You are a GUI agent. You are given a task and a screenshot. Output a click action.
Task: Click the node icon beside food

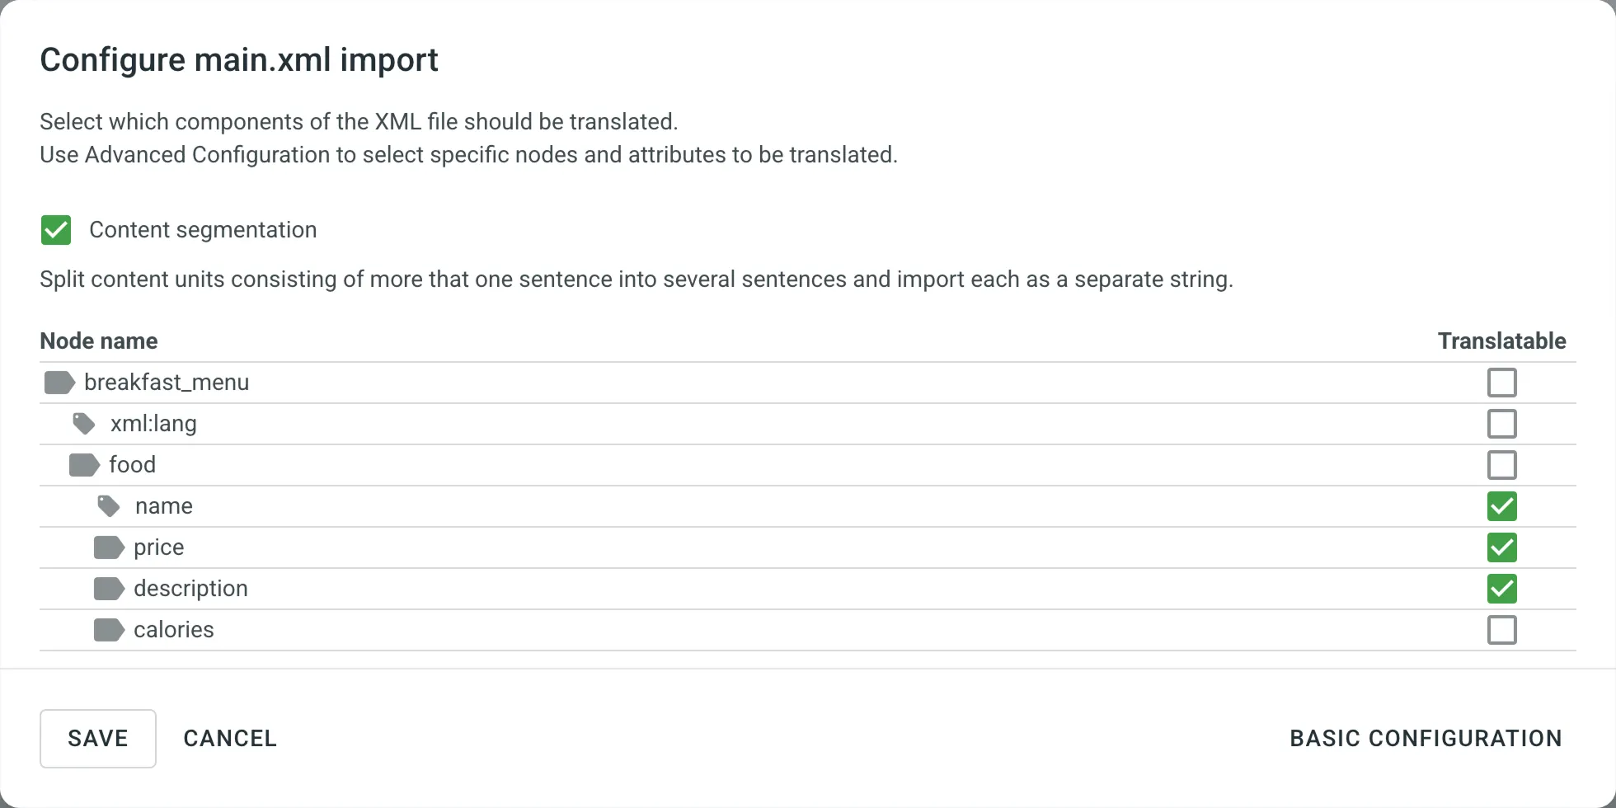pyautogui.click(x=82, y=464)
